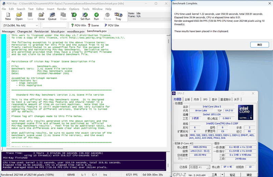The width and height of the screenshot is (273, 177).
Task: Click 确定 in the Benchmark Complete dialog
Action: 259,45
